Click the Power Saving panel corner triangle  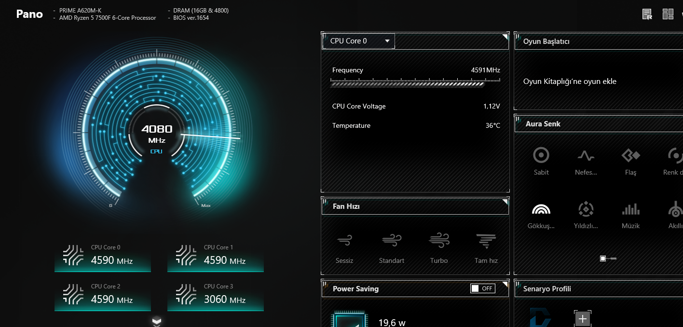pyautogui.click(x=505, y=284)
